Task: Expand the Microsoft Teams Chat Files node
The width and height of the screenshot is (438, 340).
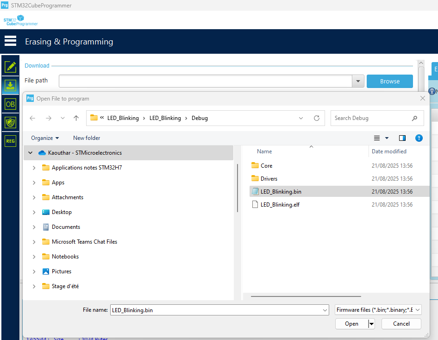Action: (34, 242)
